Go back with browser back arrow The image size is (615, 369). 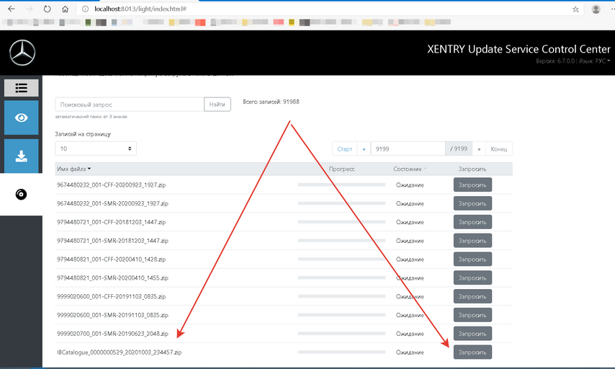coord(12,9)
